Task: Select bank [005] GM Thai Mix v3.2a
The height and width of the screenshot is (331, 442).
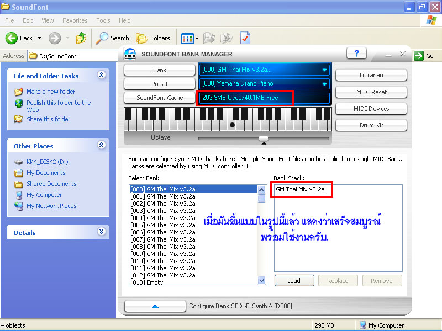Action: click(193, 225)
